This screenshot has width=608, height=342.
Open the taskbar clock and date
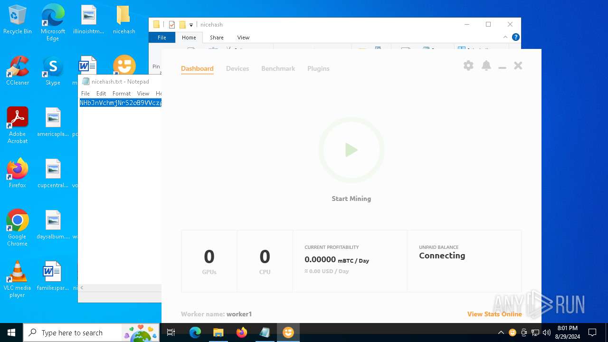[567, 332]
